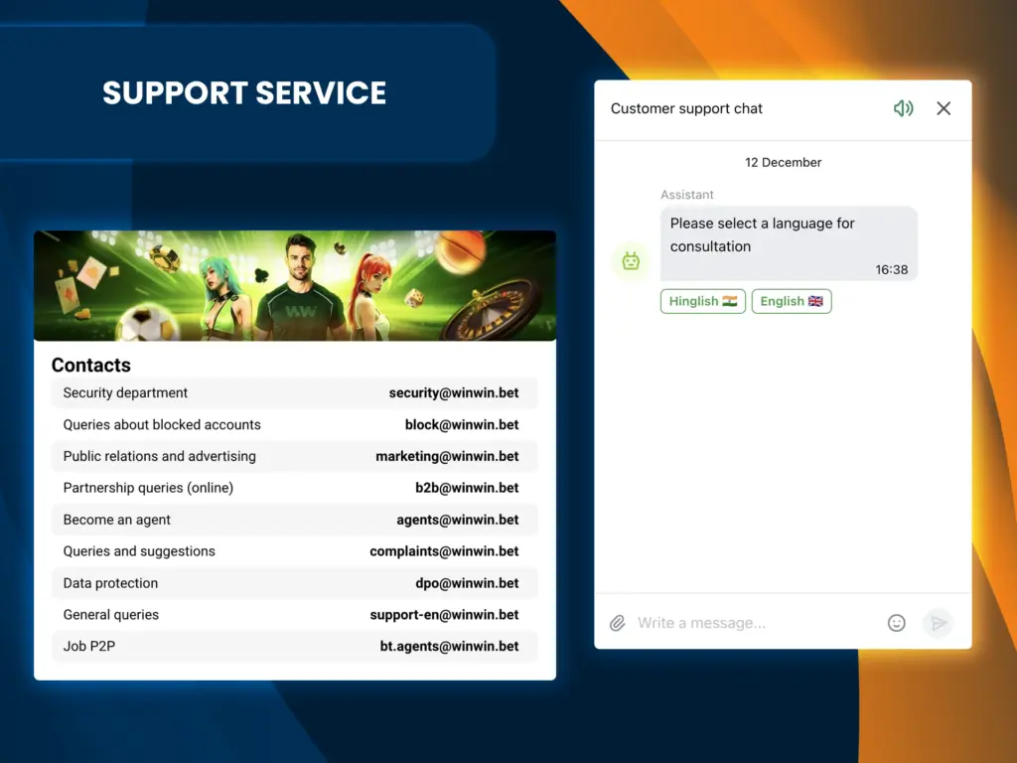The height and width of the screenshot is (763, 1017).
Task: Click bt.agents@winwin.bet Job P2P email
Action: point(449,647)
